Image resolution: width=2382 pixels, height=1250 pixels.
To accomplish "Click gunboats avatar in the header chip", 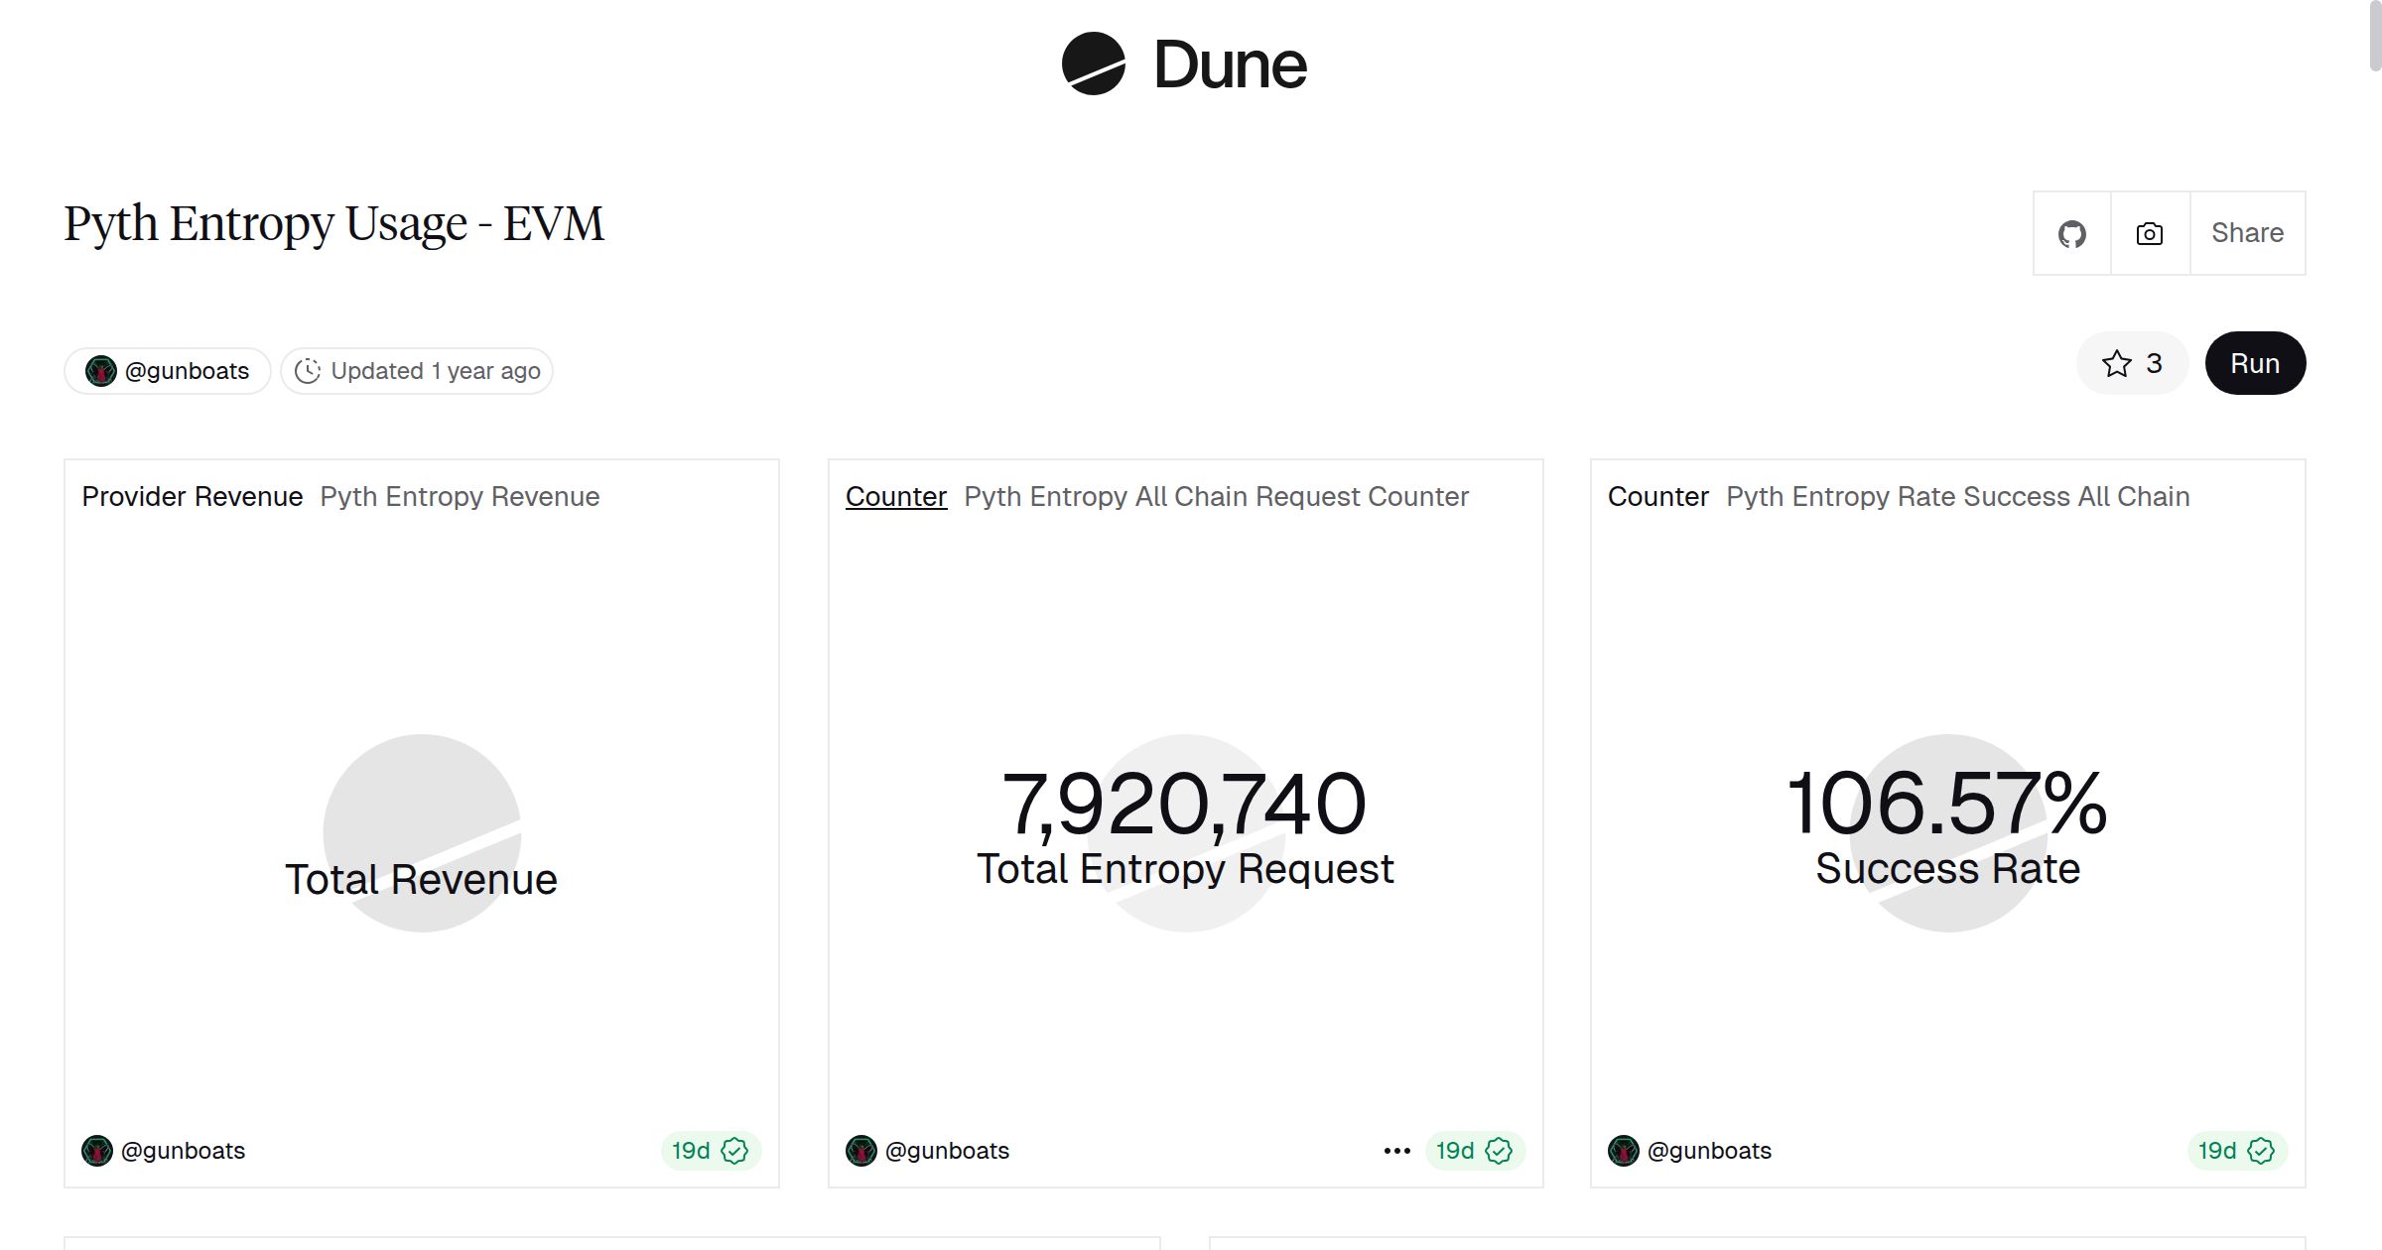I will (x=100, y=371).
